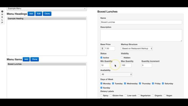Open the Help question mark icon

(2, 11)
